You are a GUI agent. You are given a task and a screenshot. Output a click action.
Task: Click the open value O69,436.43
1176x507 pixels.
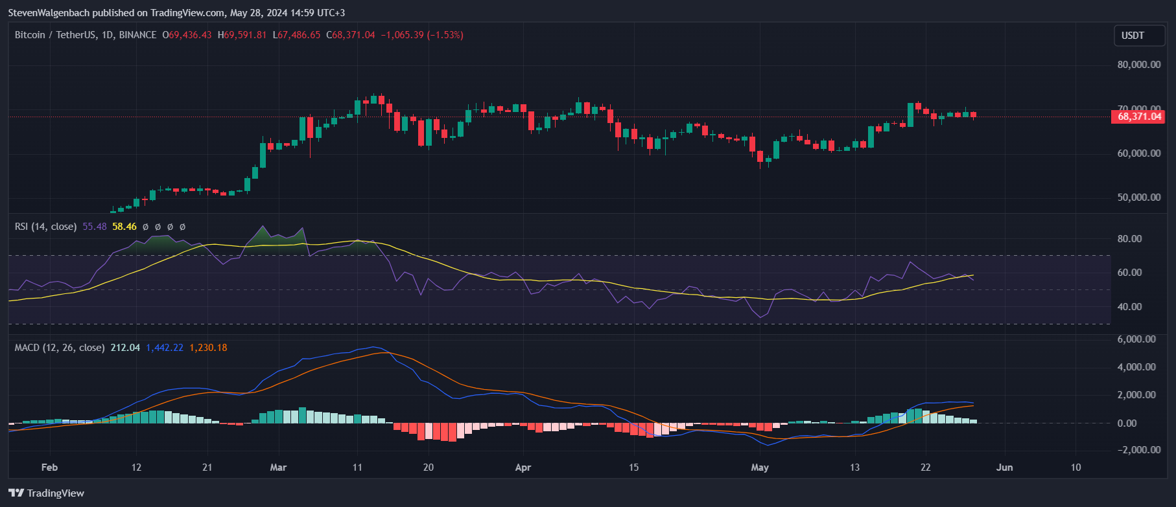[x=187, y=35]
